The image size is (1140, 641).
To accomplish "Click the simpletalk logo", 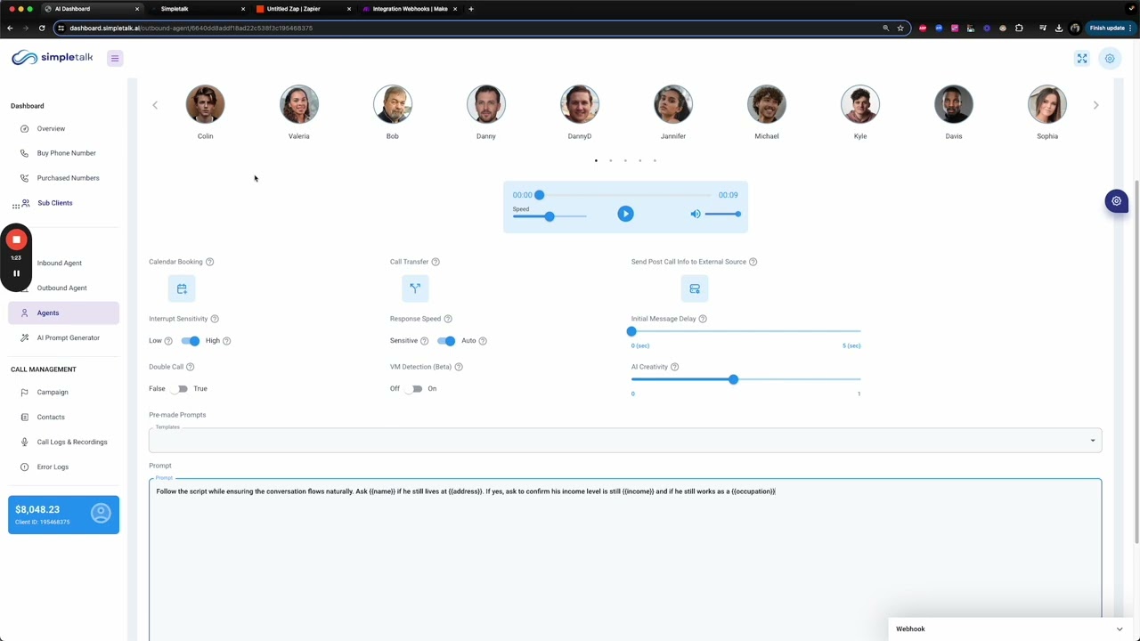I will coord(52,58).
